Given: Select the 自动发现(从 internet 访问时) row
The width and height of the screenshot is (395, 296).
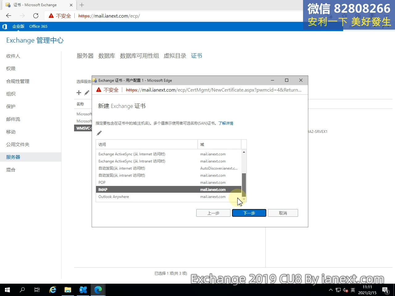Looking at the screenshot, I should click(168, 168).
